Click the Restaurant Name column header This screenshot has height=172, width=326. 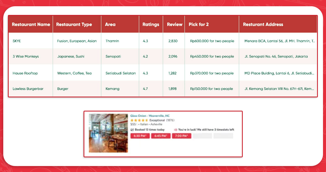point(31,24)
